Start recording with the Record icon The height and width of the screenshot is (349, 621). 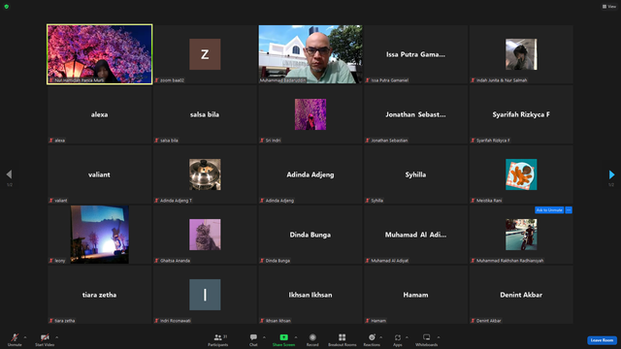click(x=312, y=337)
